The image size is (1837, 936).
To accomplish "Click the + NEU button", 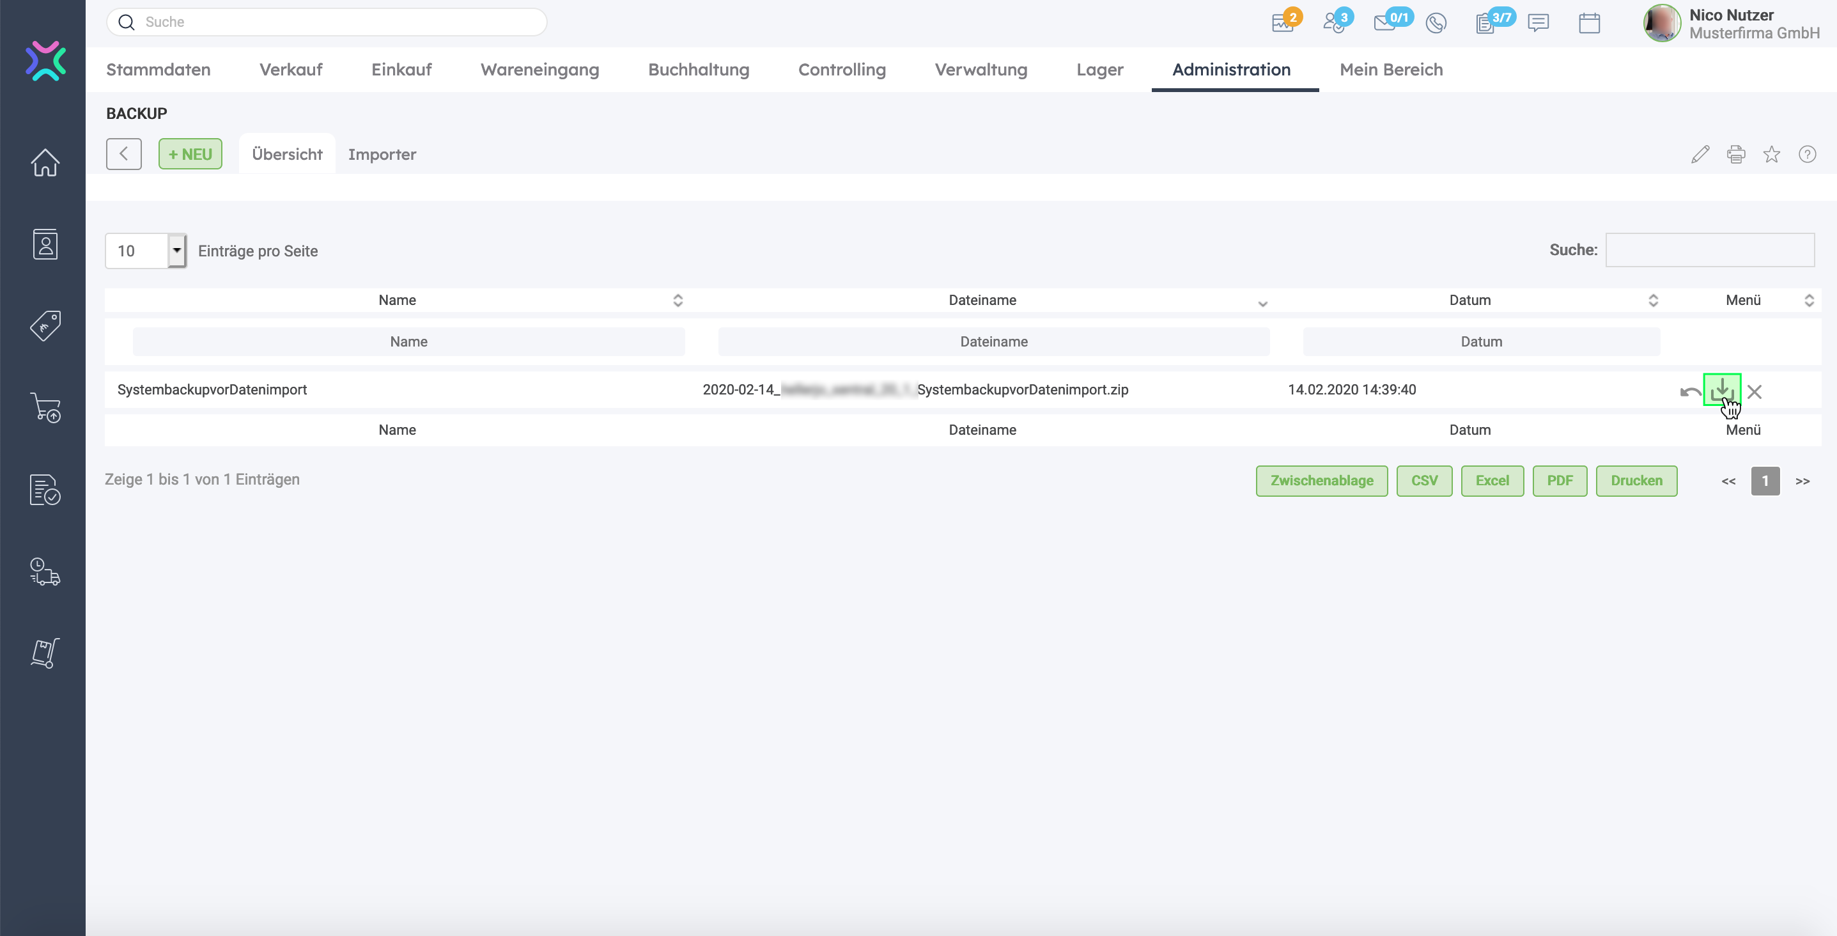I will (190, 154).
